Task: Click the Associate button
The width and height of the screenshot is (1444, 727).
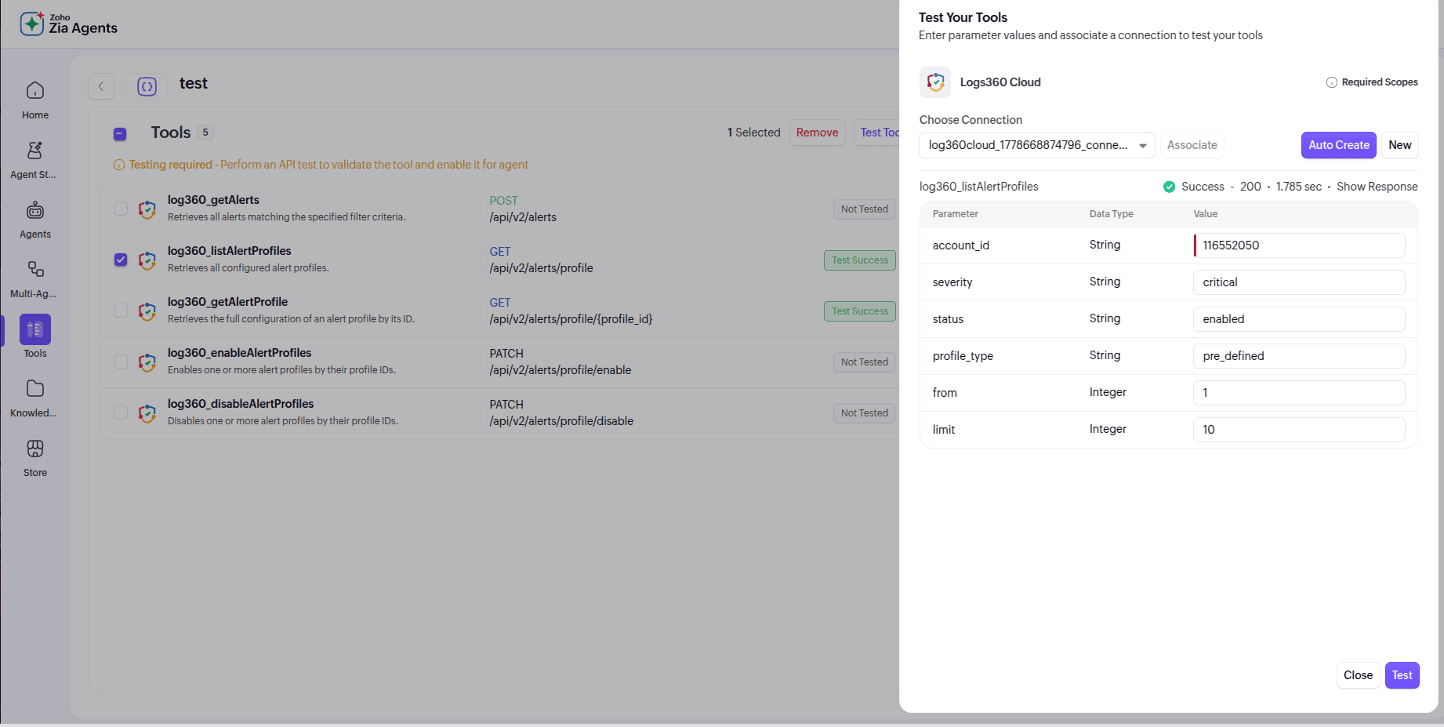Action: click(1192, 145)
